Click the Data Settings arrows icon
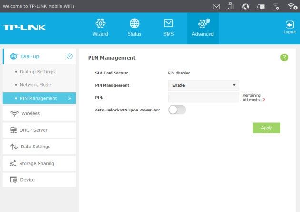Image resolution: width=300 pixels, height=212 pixels. point(14,147)
